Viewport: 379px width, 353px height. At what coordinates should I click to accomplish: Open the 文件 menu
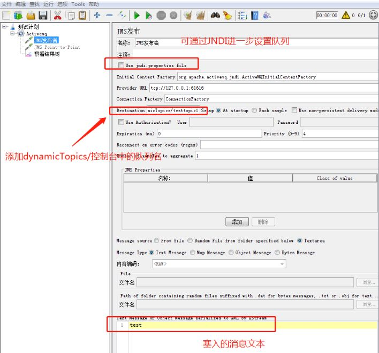(x=6, y=4)
